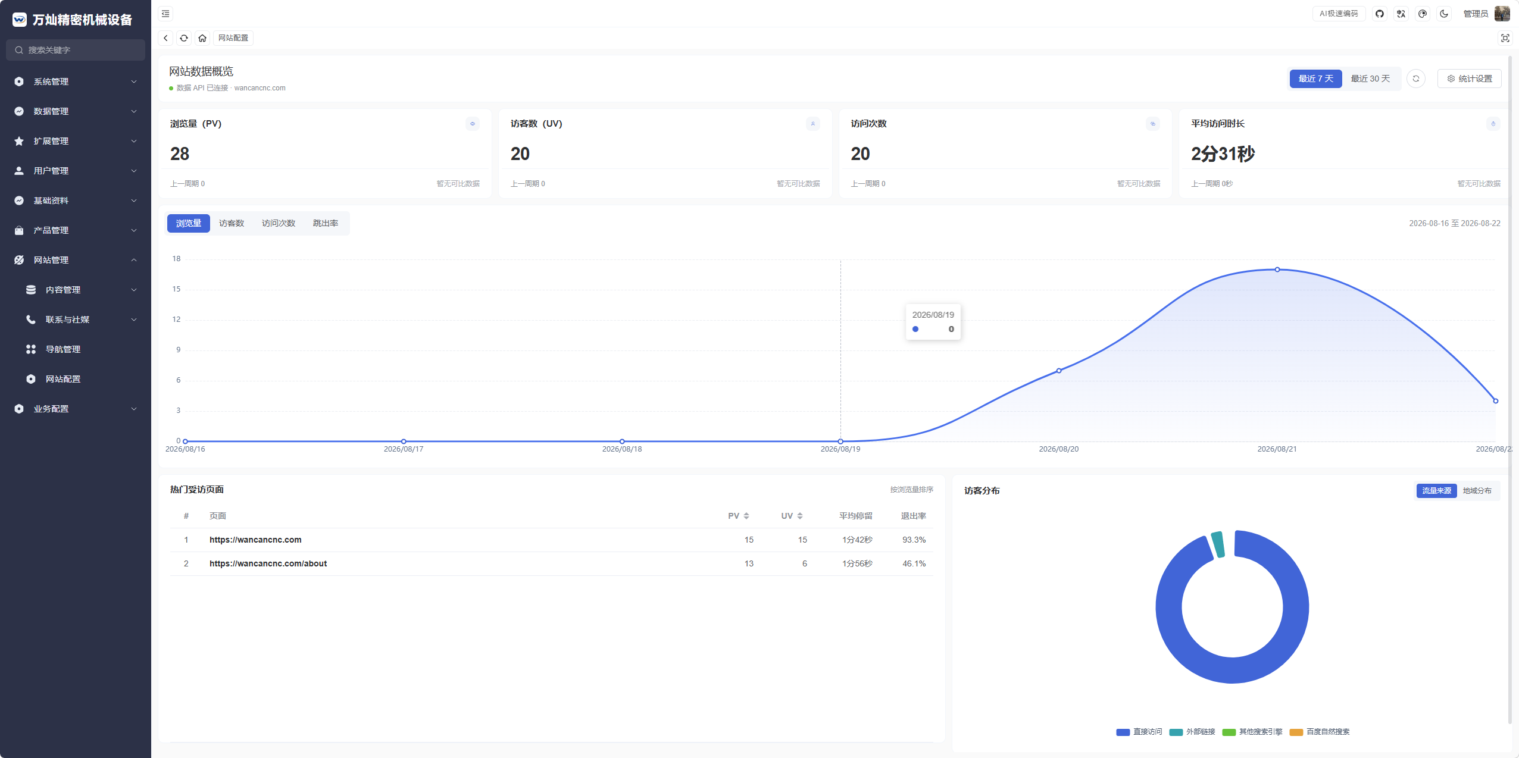Refresh statistics with circular refresh button
Screen dimensions: 1519x758
pyautogui.click(x=1416, y=79)
